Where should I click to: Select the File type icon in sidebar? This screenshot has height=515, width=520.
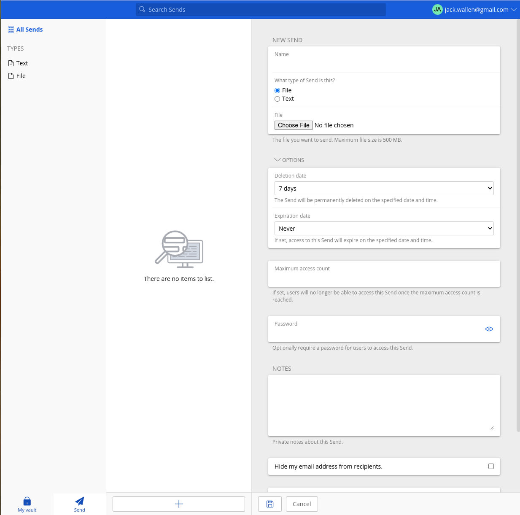pyautogui.click(x=11, y=75)
